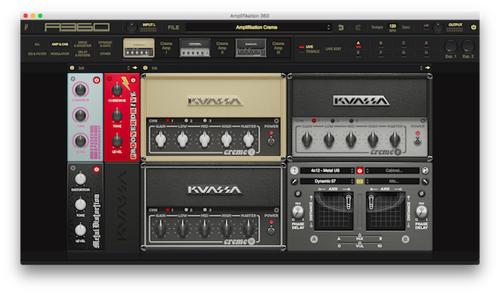Click the round B cabinet button

coord(405,239)
